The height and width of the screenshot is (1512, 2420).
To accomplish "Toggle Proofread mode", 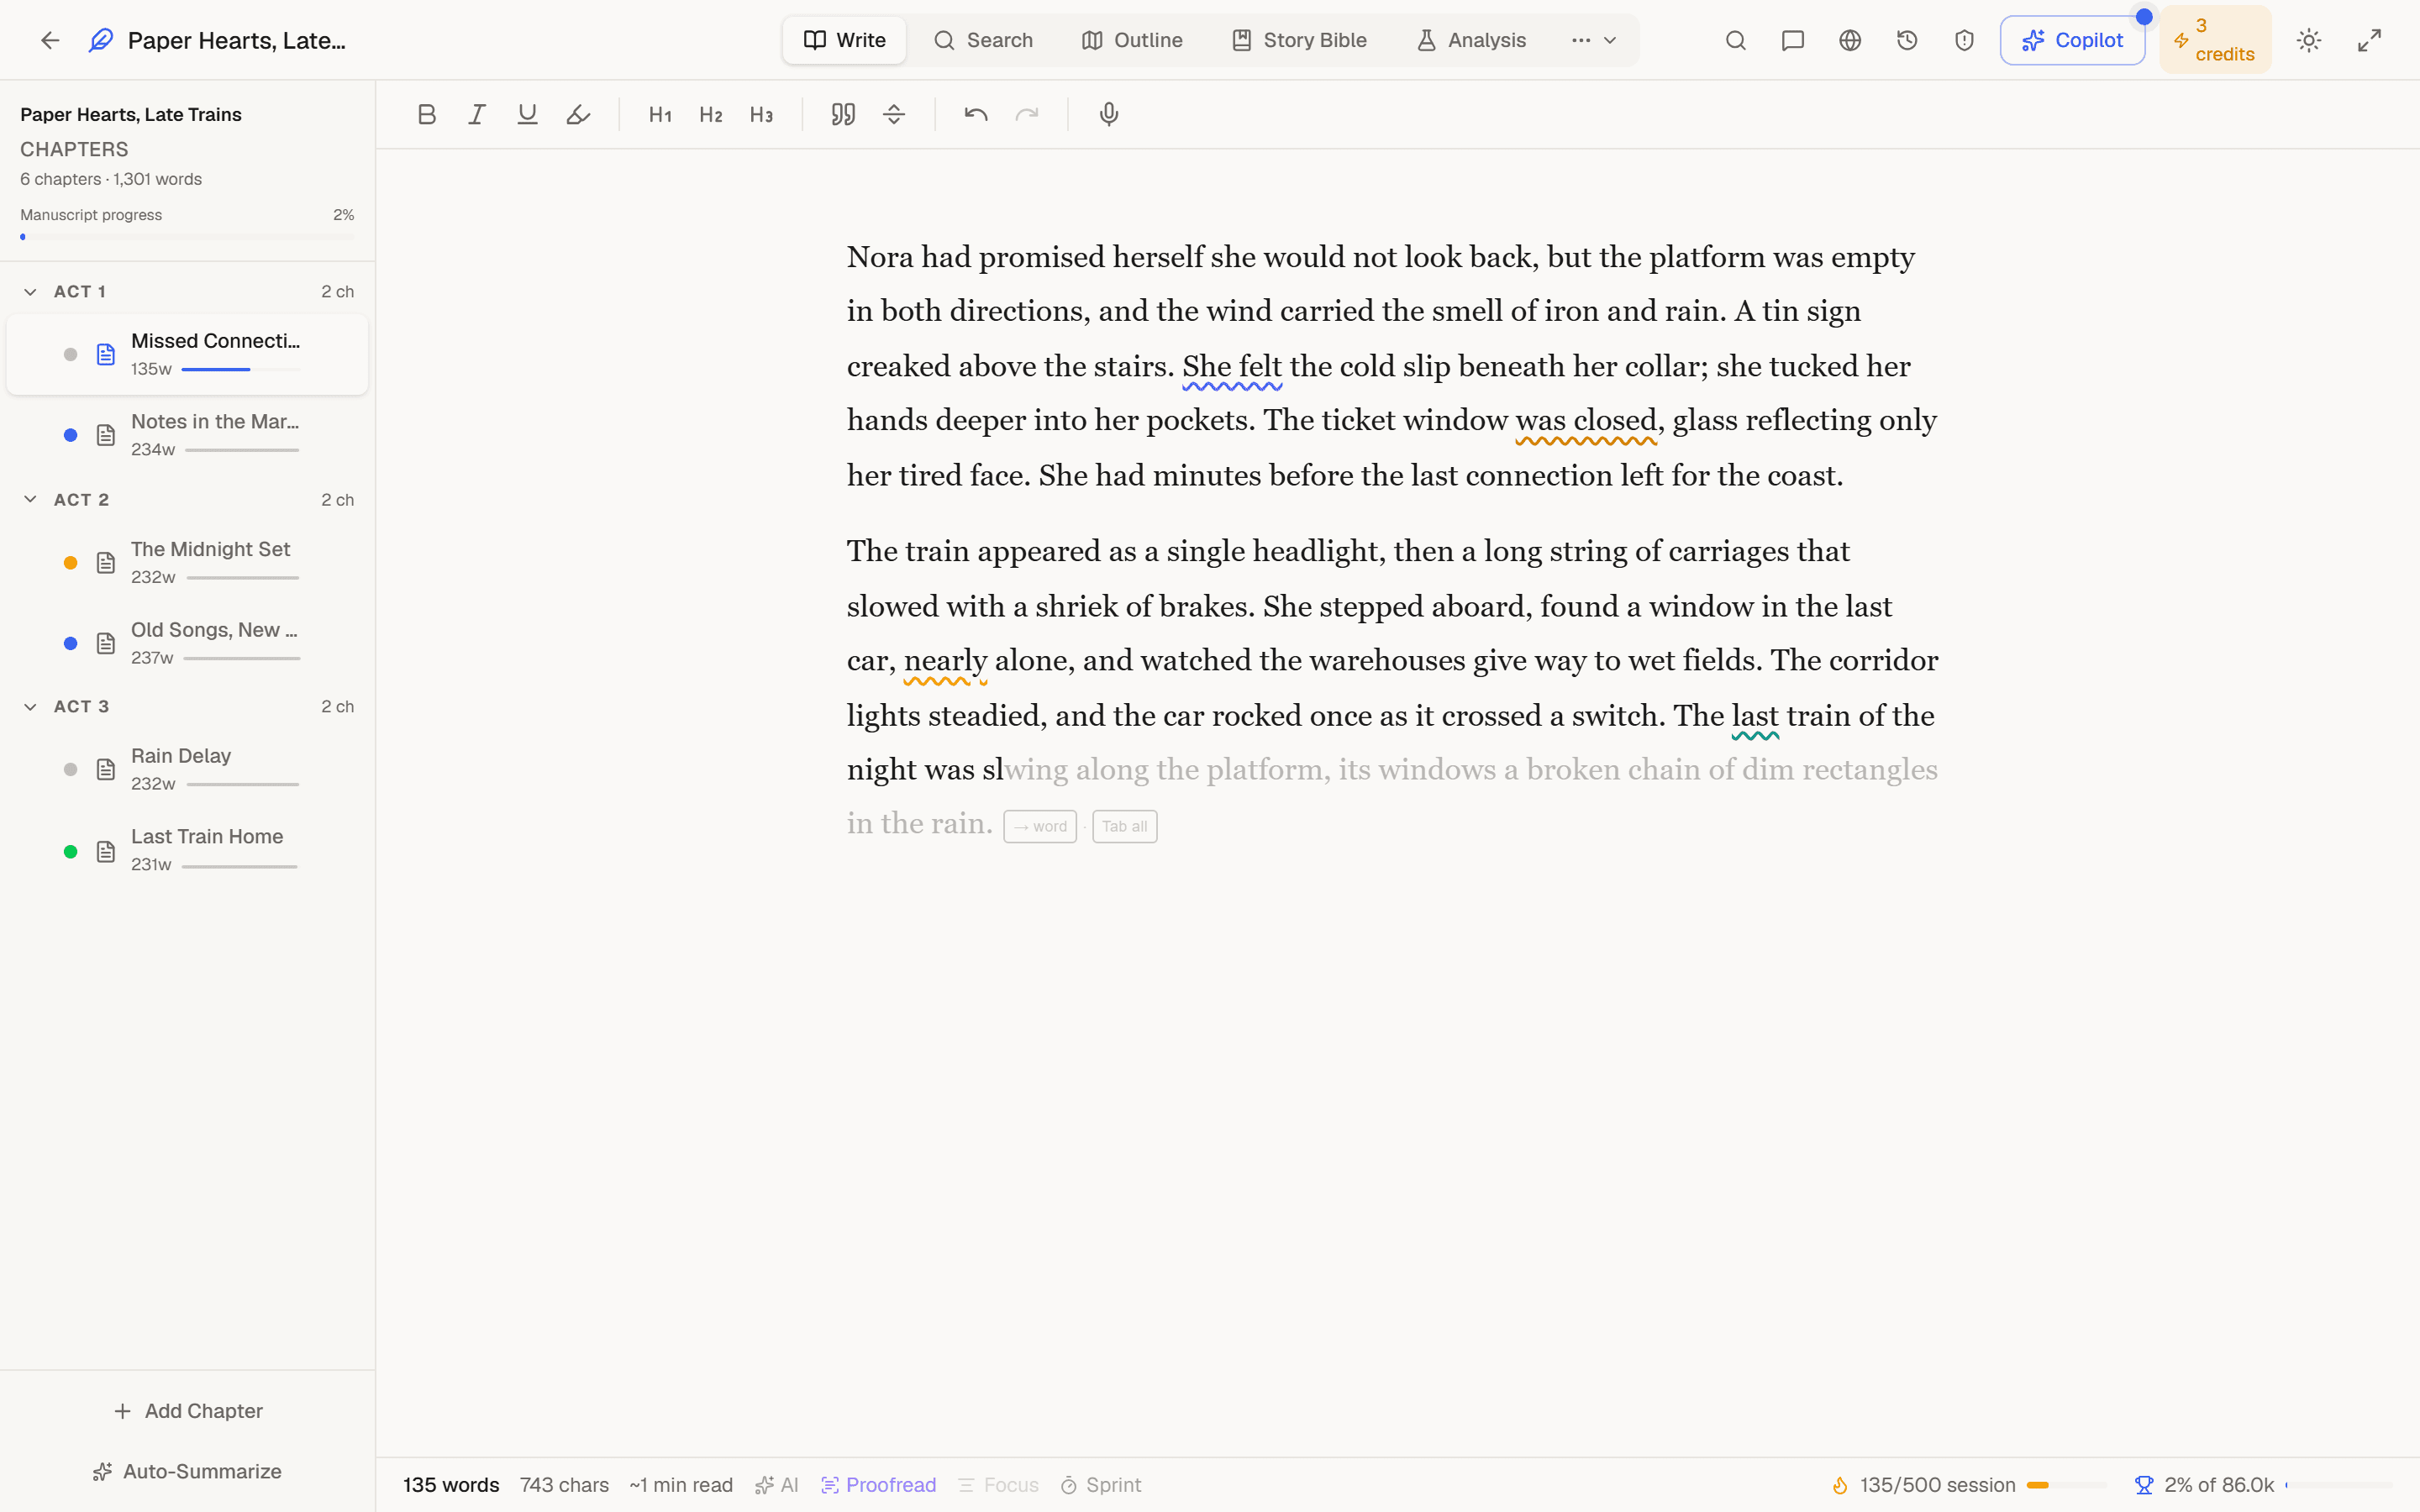I will [x=878, y=1485].
